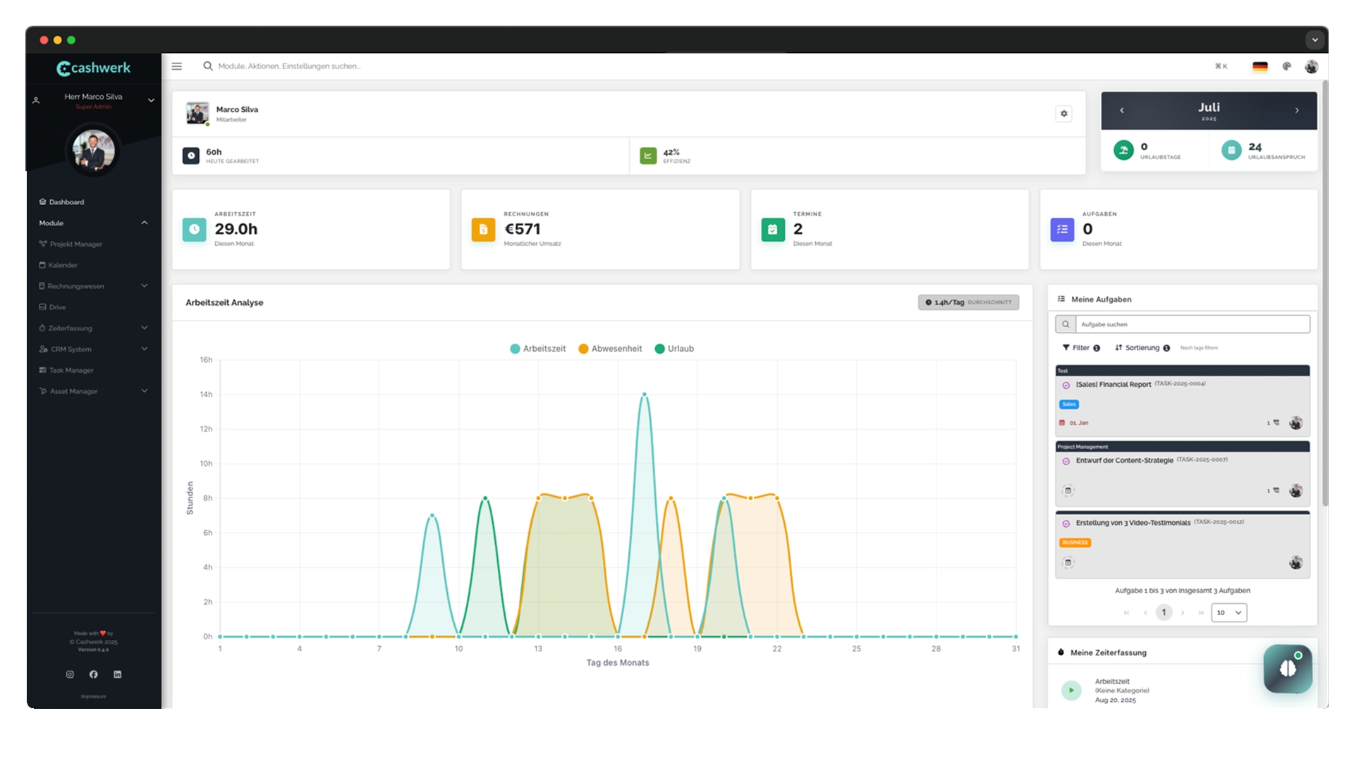The height and width of the screenshot is (761, 1354).
Task: Start the Arbeitszeit timer with the play button
Action: click(x=1071, y=690)
